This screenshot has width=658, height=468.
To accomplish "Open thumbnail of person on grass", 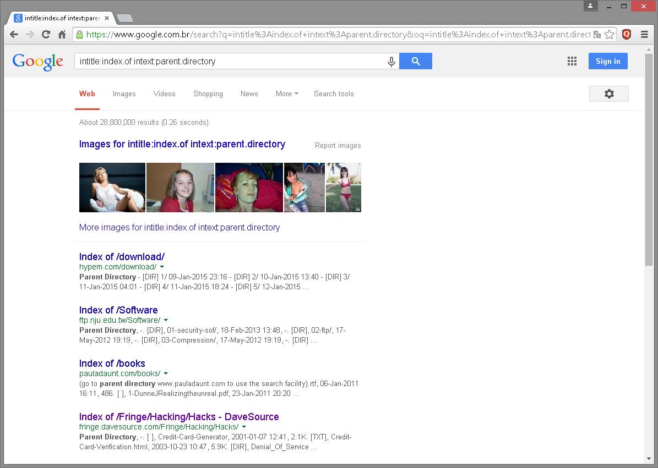I will 343,188.
